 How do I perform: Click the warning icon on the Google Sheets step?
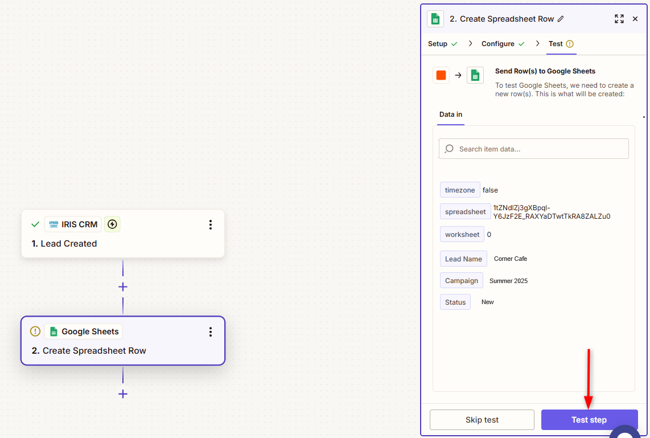35,331
